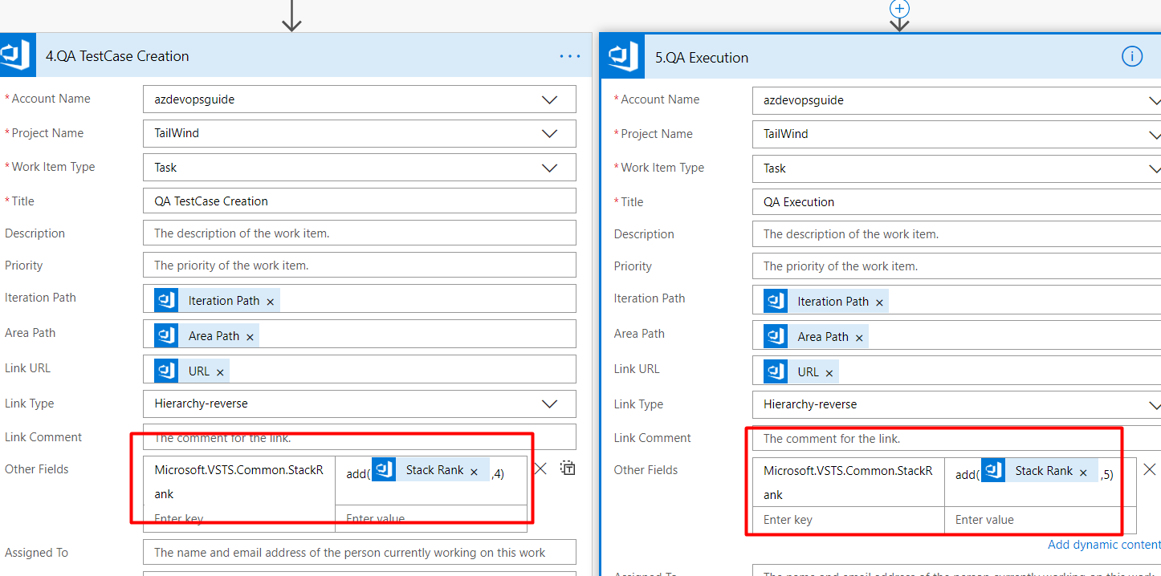Click the Microsoft.VSTS.Common.StackRank key in 4.QA TestCase Creation
This screenshot has height=576, width=1161.
239,481
